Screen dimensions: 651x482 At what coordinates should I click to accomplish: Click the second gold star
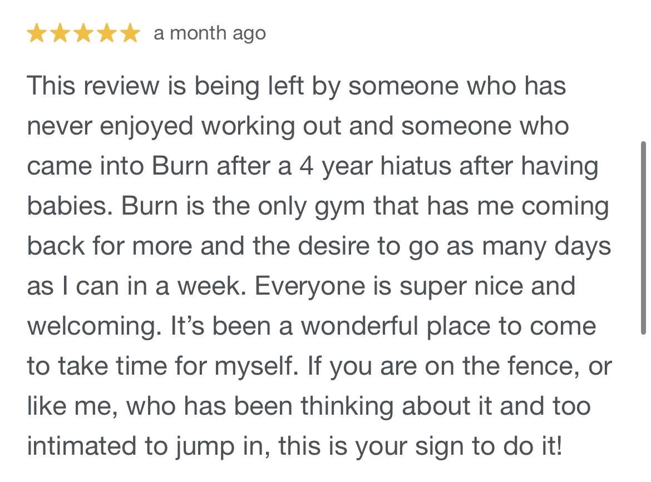(x=60, y=34)
